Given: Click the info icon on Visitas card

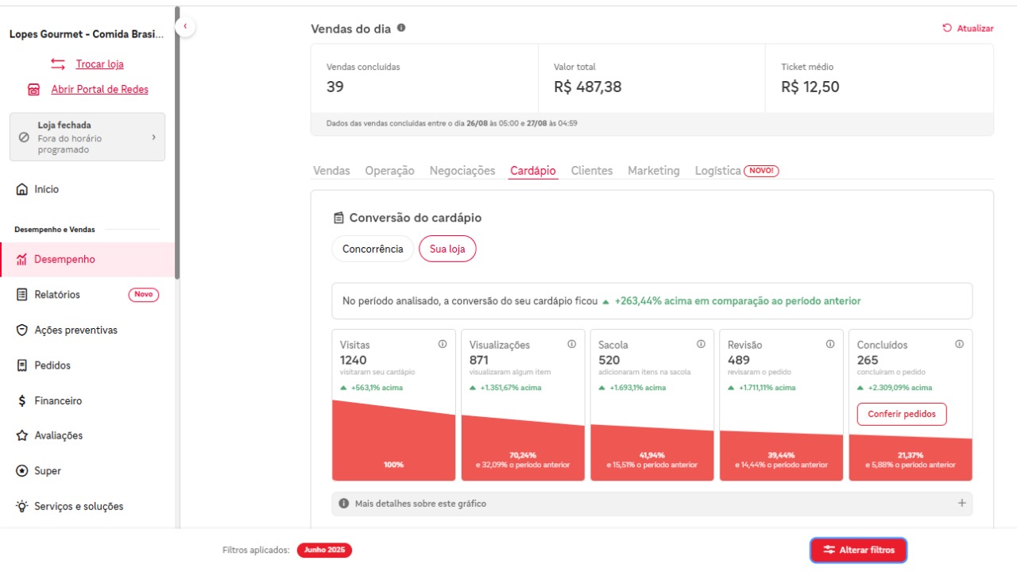Looking at the screenshot, I should tap(443, 344).
